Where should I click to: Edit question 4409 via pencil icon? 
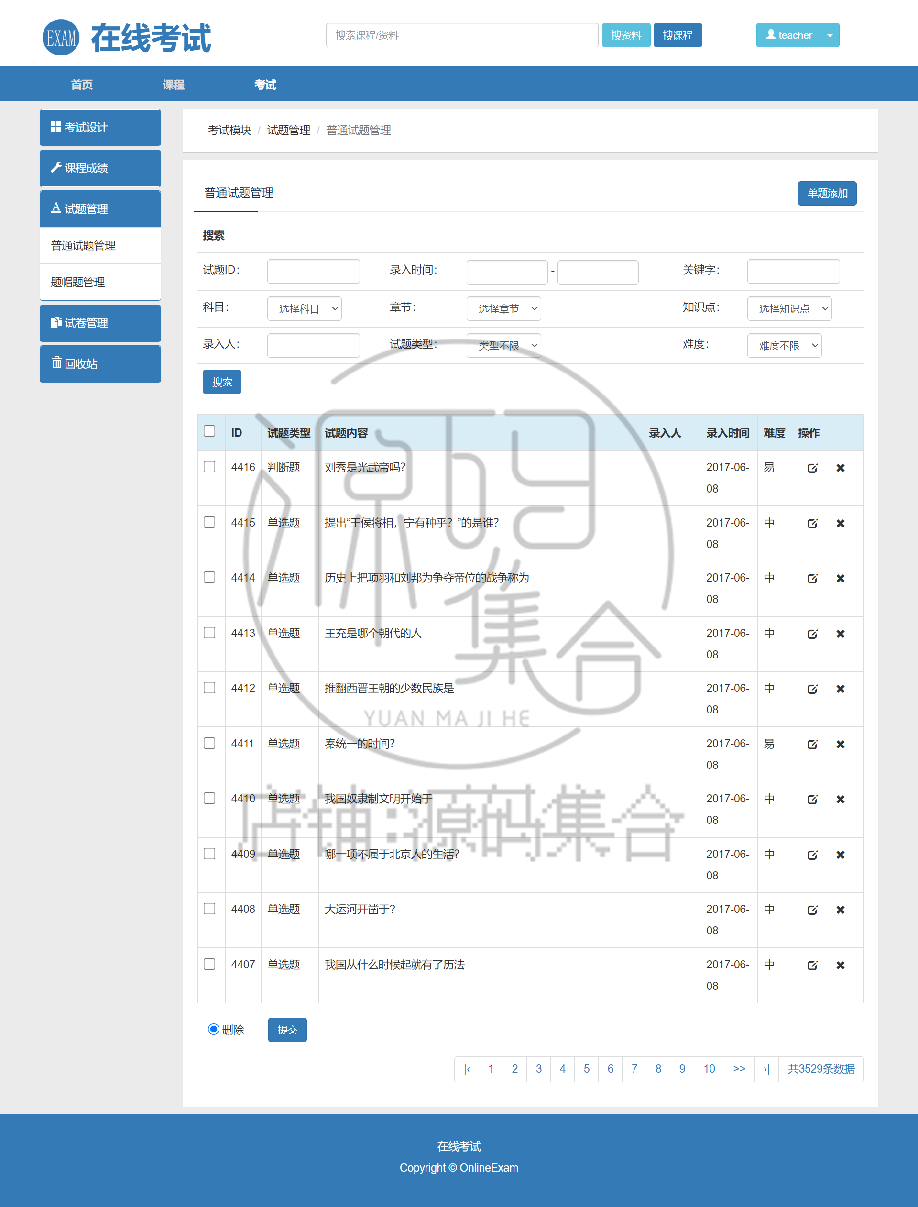coord(812,855)
